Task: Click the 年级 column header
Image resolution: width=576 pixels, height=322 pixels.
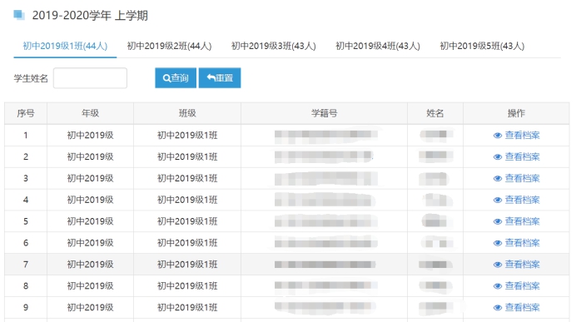Action: click(x=91, y=113)
